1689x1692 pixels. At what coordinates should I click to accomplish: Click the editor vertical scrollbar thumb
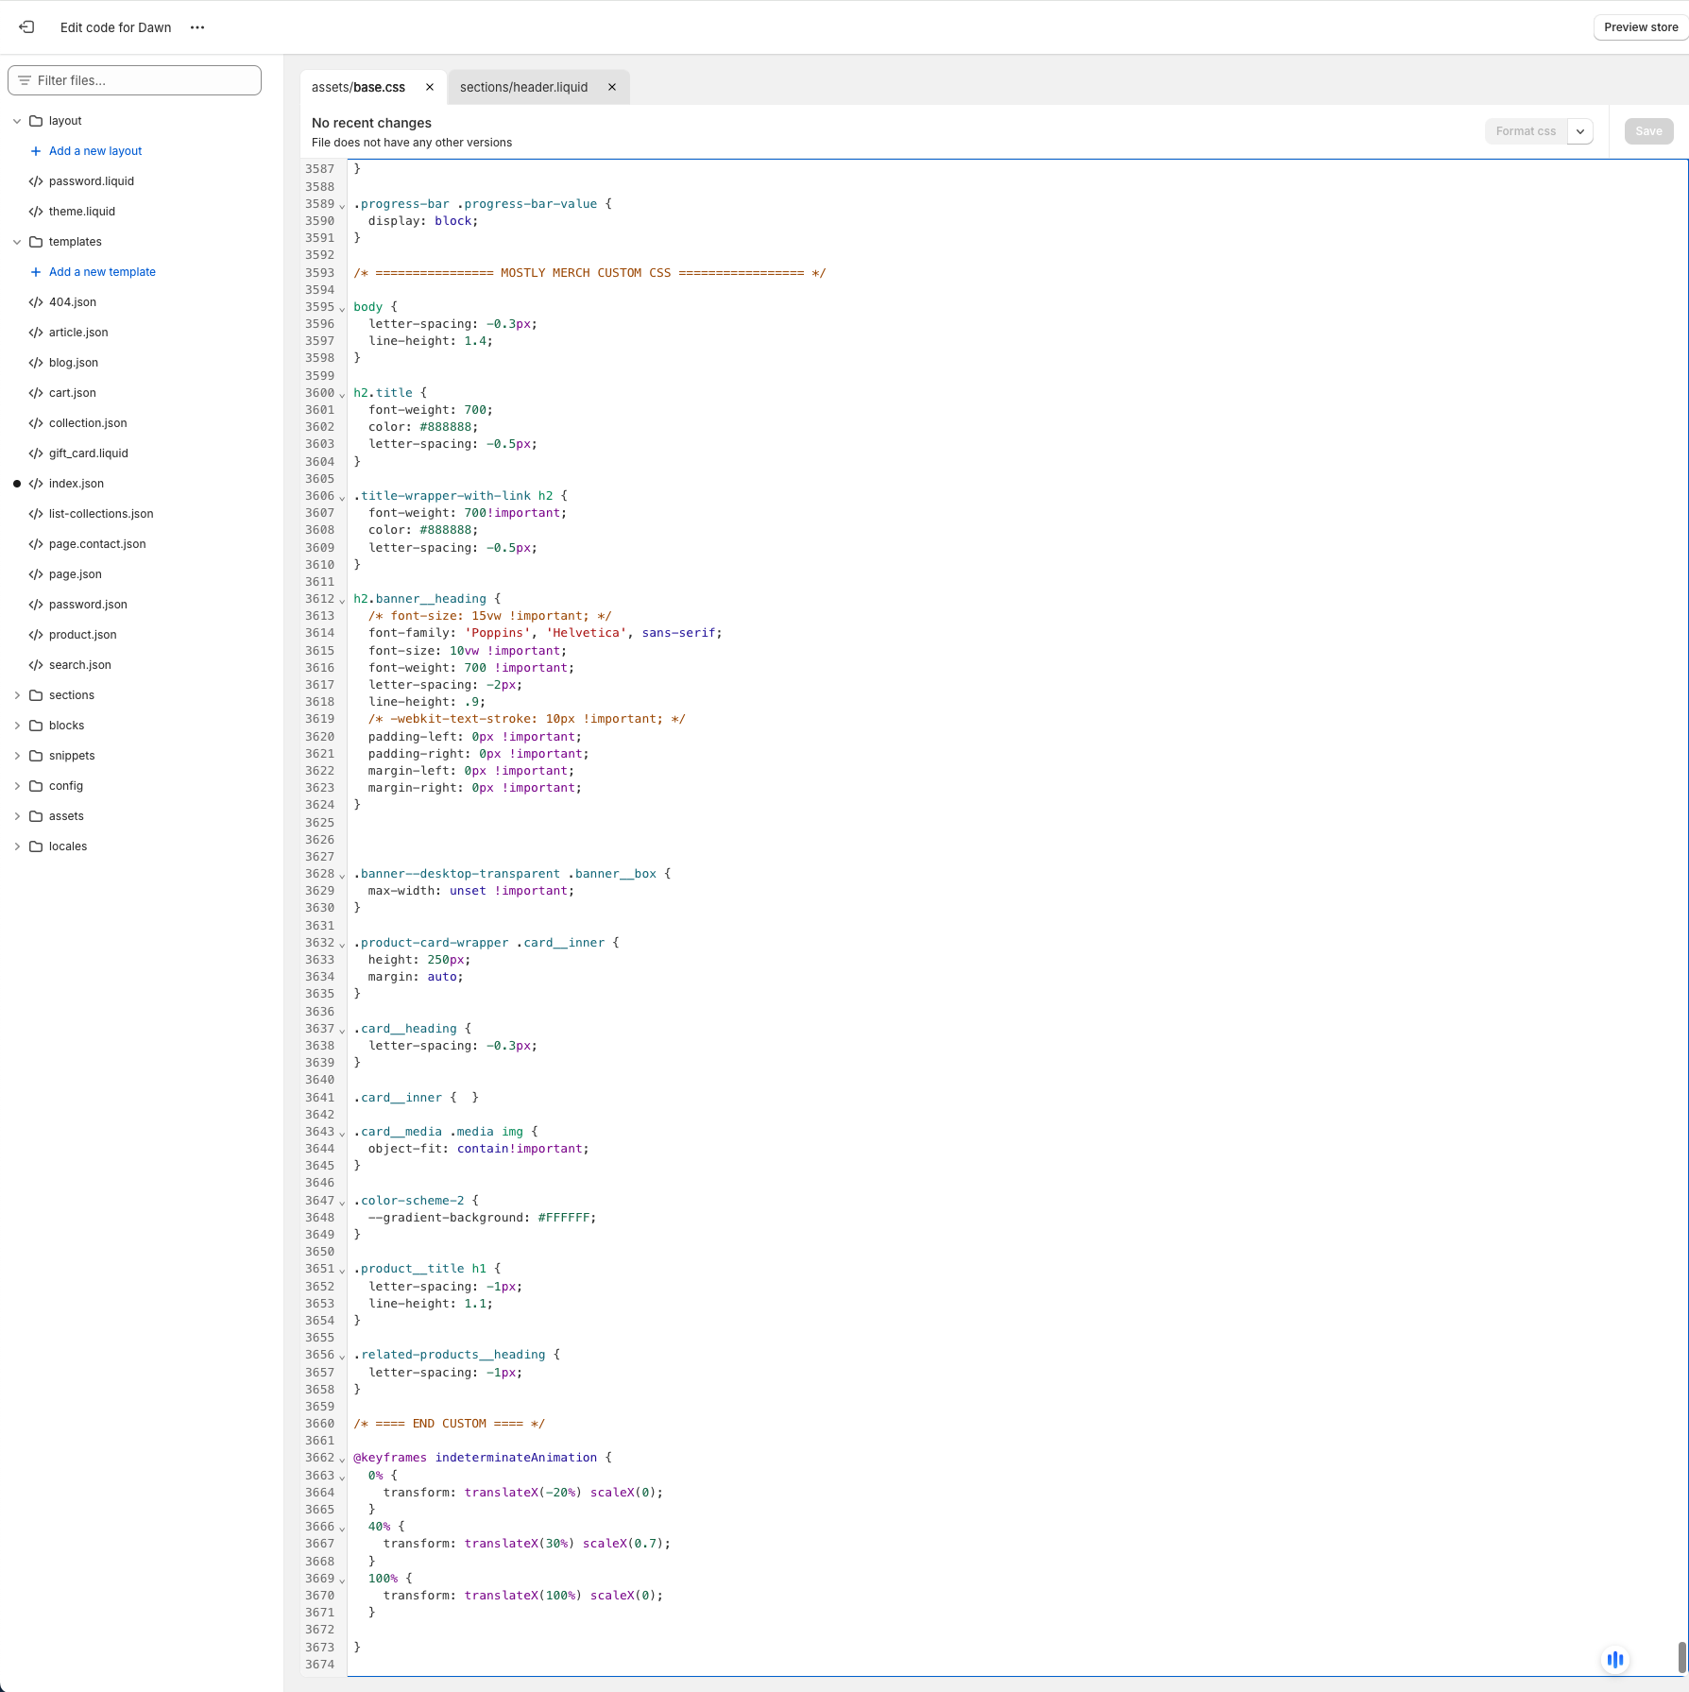tap(1681, 1655)
